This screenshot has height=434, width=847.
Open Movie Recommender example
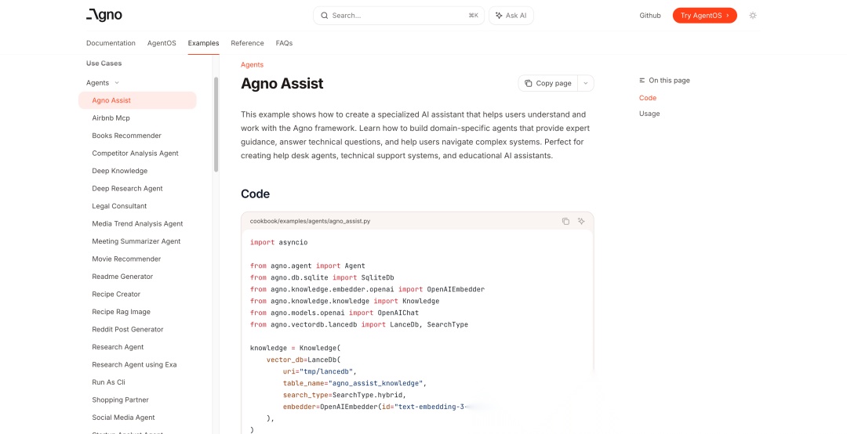point(126,259)
